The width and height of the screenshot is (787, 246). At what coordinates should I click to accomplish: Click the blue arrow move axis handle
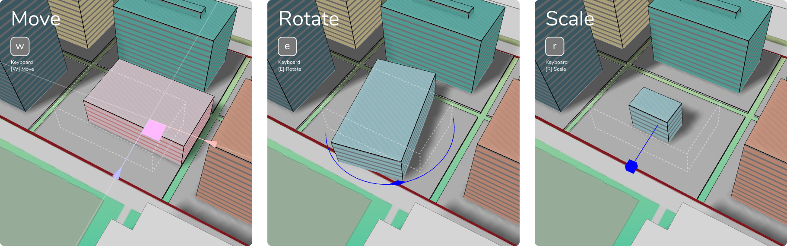point(117,174)
